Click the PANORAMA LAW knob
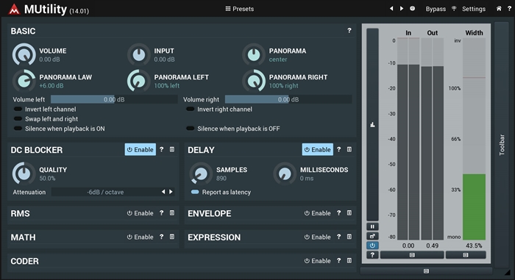The width and height of the screenshot is (515, 280). [x=24, y=81]
